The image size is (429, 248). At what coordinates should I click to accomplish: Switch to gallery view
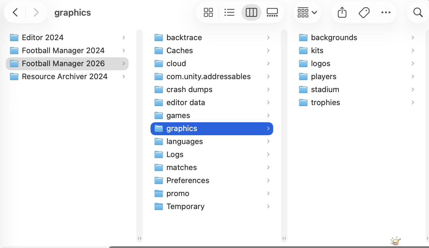(x=272, y=12)
